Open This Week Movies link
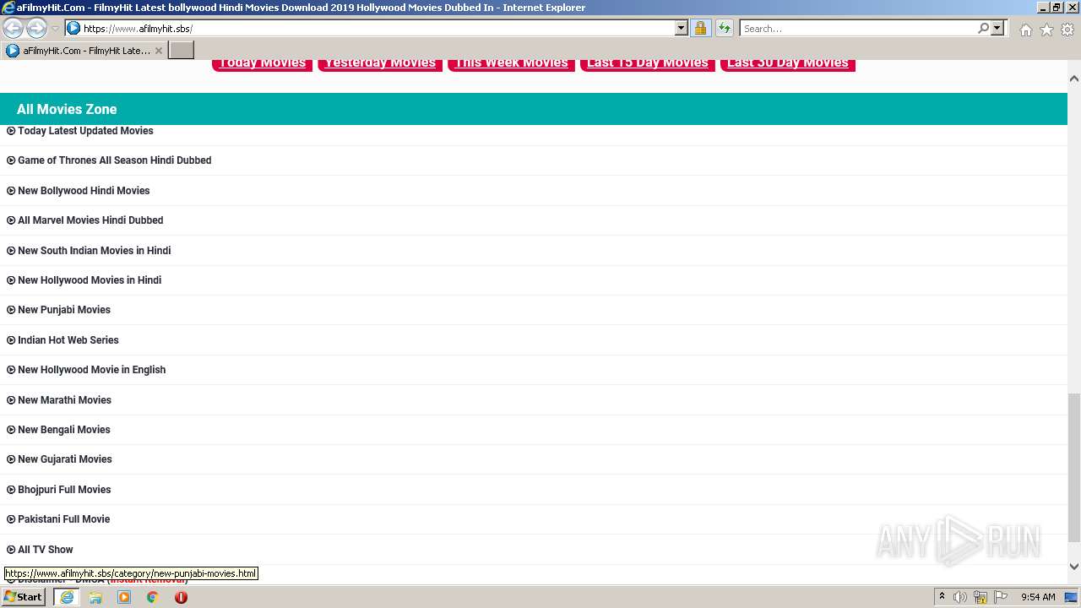This screenshot has height=608, width=1081. tap(512, 62)
